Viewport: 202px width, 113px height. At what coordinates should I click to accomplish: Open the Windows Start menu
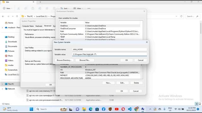point(31,109)
